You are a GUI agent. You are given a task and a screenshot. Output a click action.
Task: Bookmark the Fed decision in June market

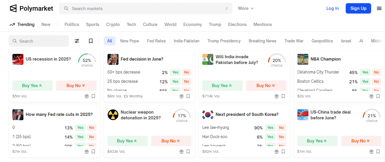tap(188, 96)
